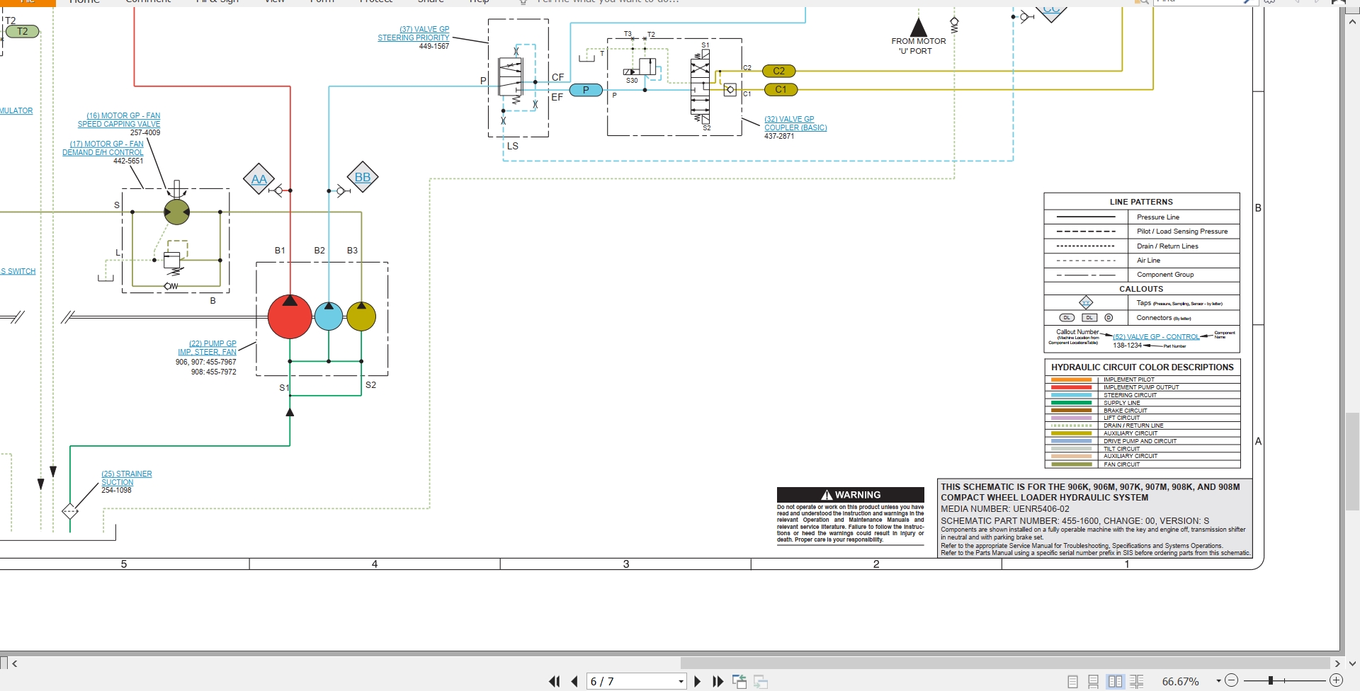
Task: Click the grayed next view icon
Action: coord(761,681)
